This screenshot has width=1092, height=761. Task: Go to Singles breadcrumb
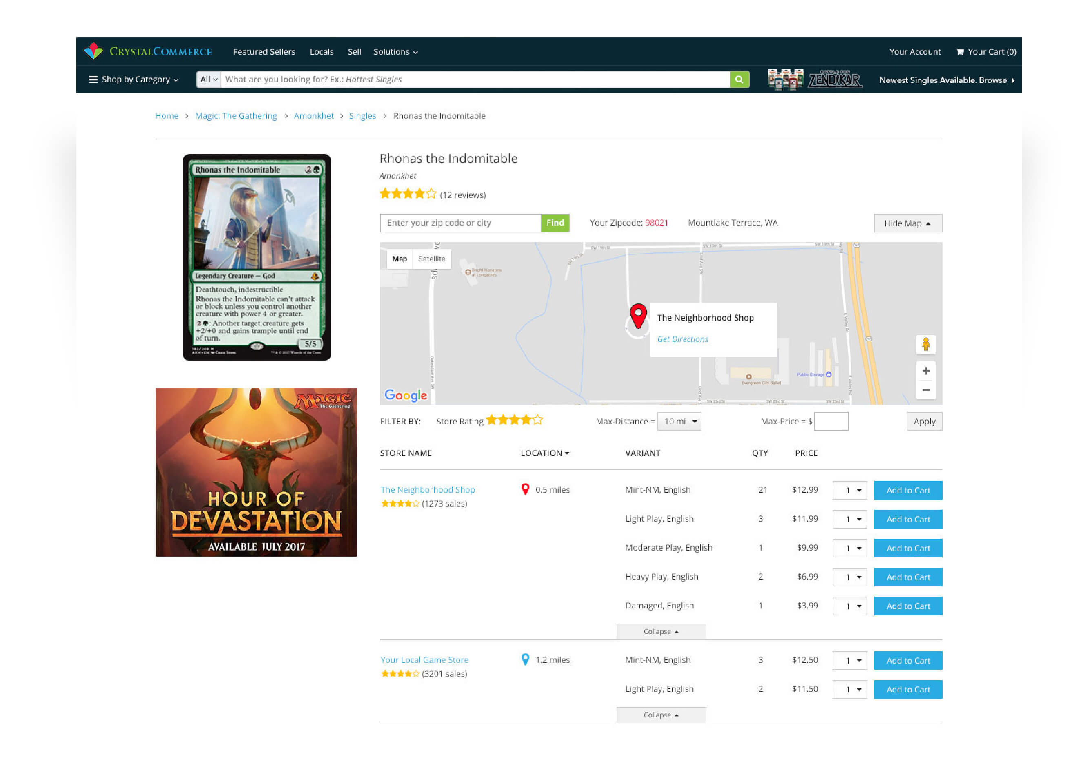click(x=362, y=115)
